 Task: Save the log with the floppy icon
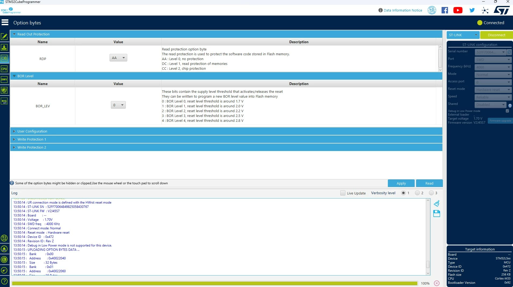tap(437, 214)
